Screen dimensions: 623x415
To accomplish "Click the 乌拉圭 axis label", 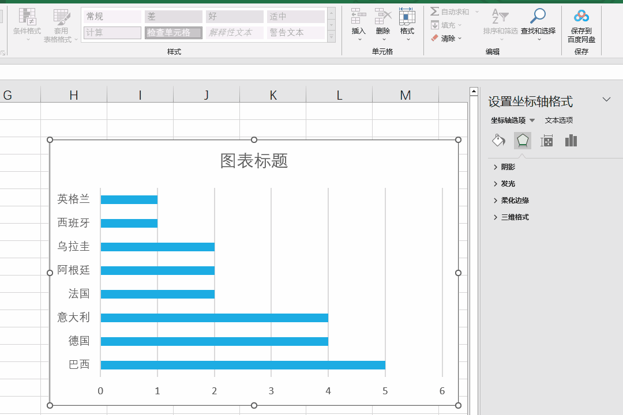I will tap(73, 246).
